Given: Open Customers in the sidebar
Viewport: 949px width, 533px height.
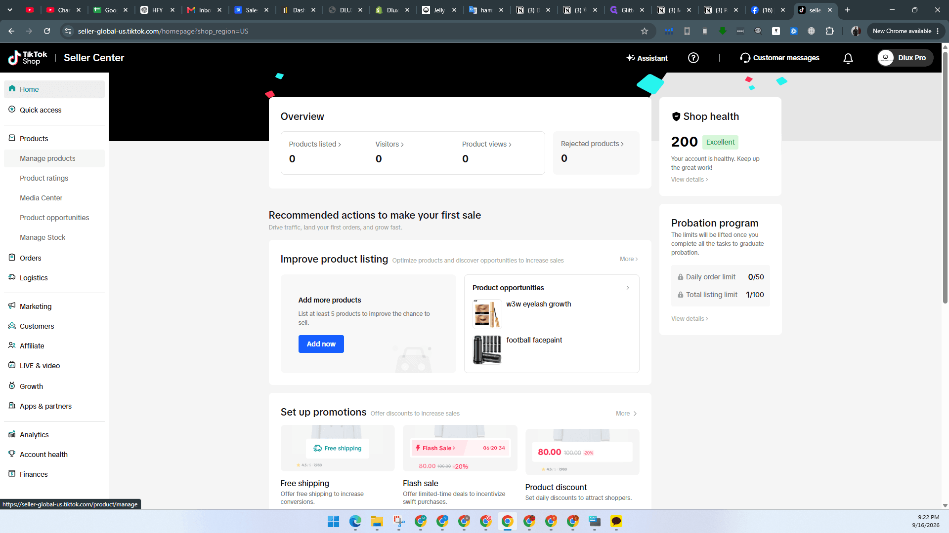Looking at the screenshot, I should pos(54,326).
